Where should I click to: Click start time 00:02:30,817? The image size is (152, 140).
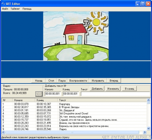(21, 107)
